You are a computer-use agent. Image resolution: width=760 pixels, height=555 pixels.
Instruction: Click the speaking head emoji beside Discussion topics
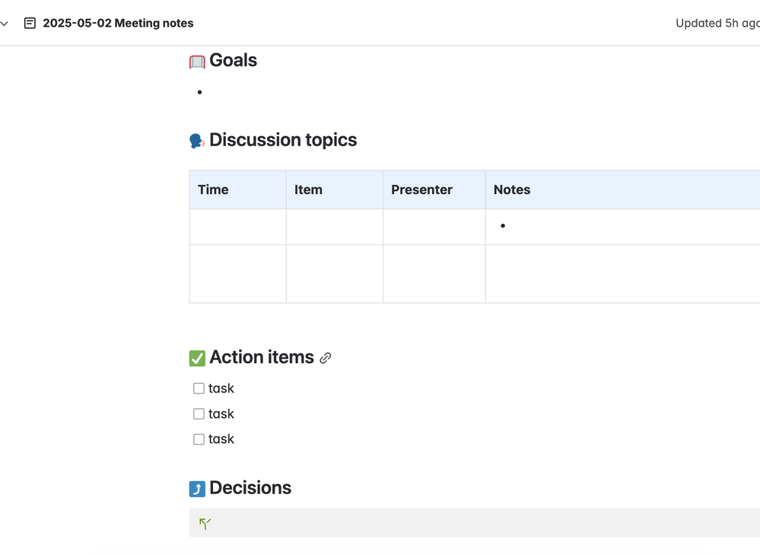coord(197,141)
